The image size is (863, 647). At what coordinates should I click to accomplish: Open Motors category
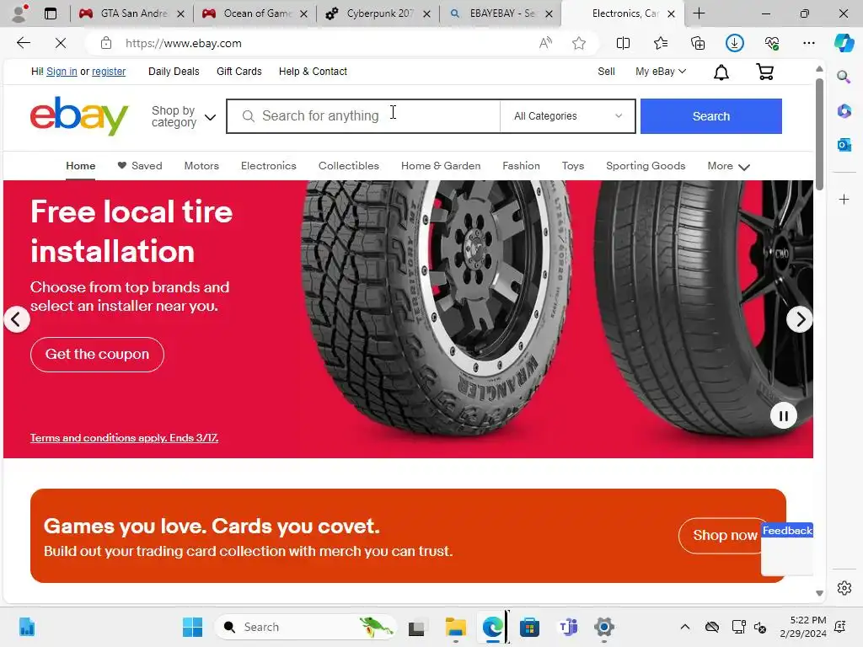point(201,166)
